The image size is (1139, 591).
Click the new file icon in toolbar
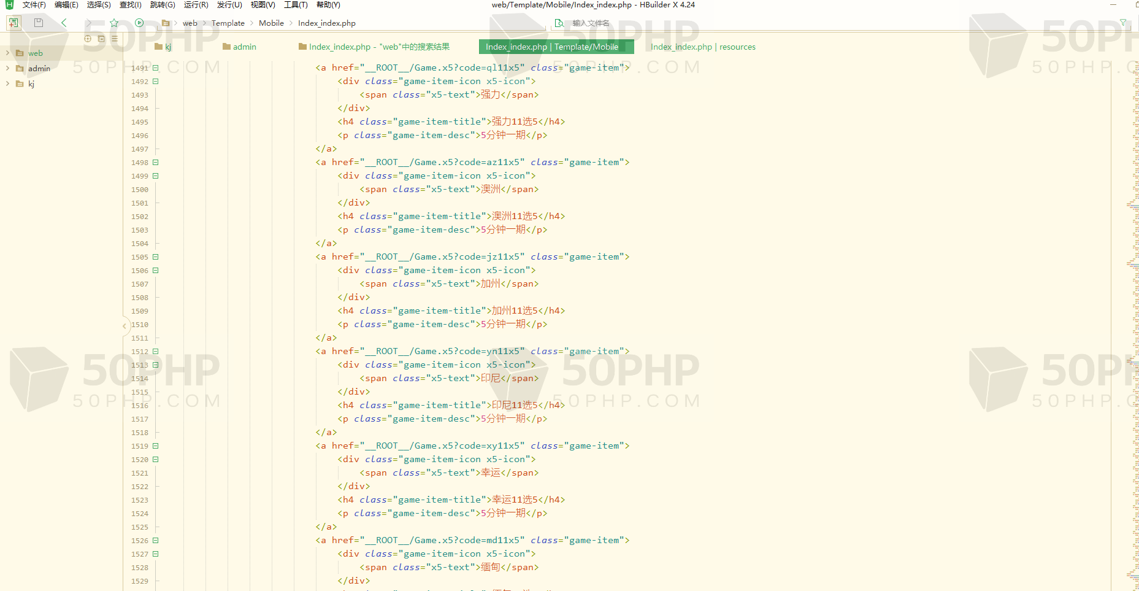[13, 23]
